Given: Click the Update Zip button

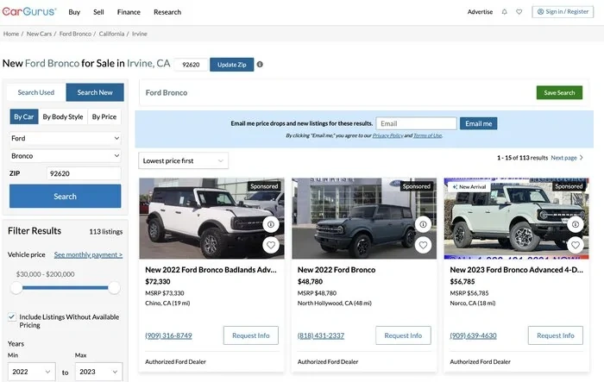Looking at the screenshot, I should [231, 65].
